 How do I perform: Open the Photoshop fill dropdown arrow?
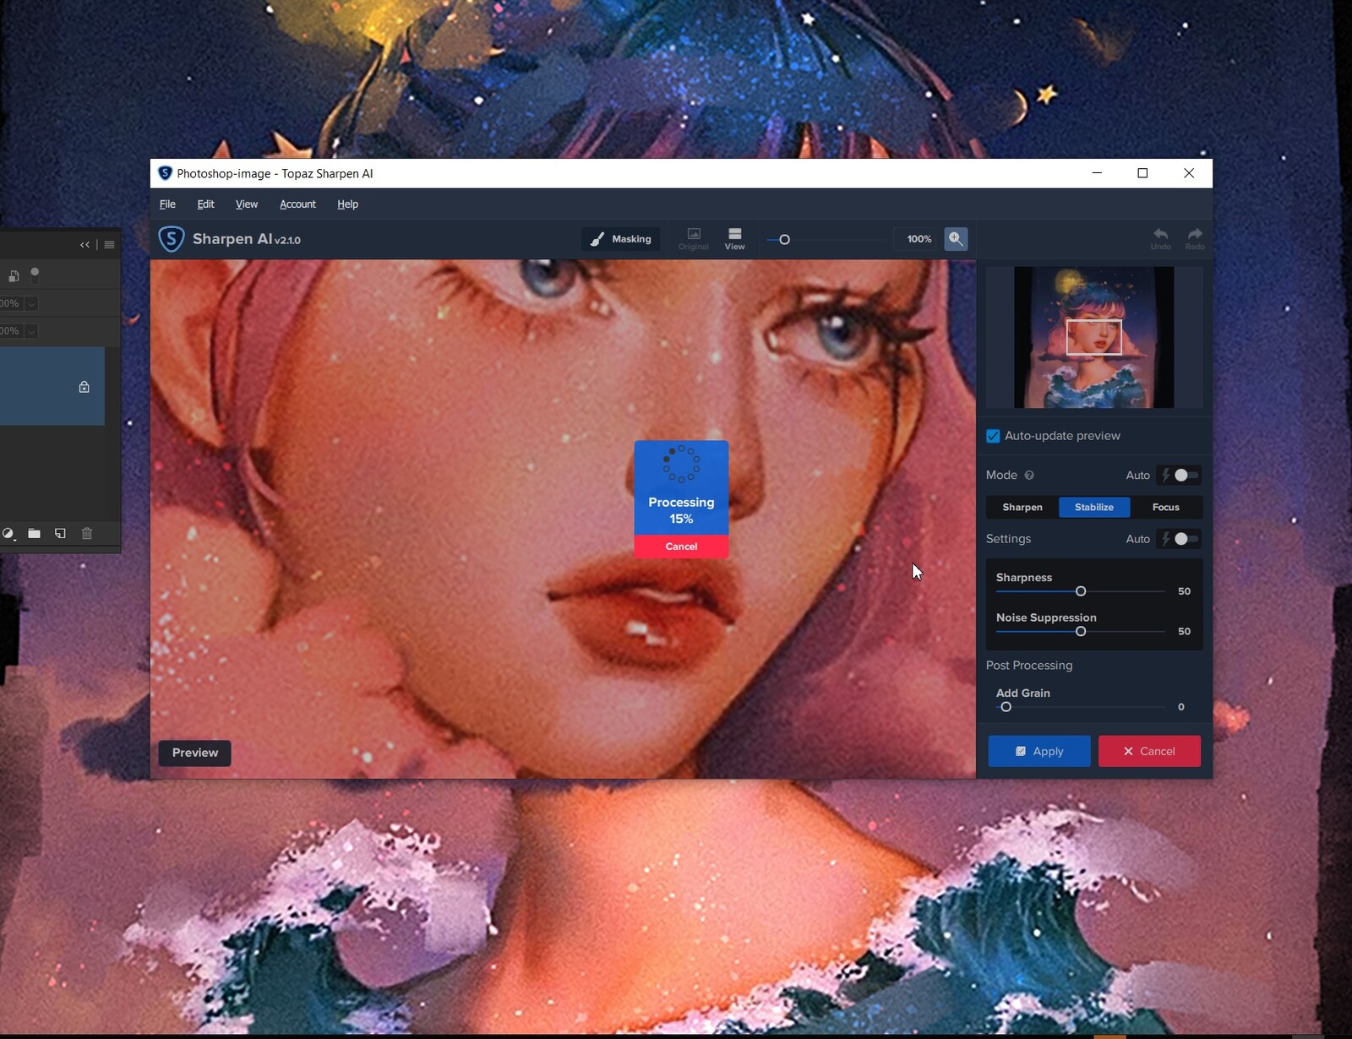pos(31,331)
